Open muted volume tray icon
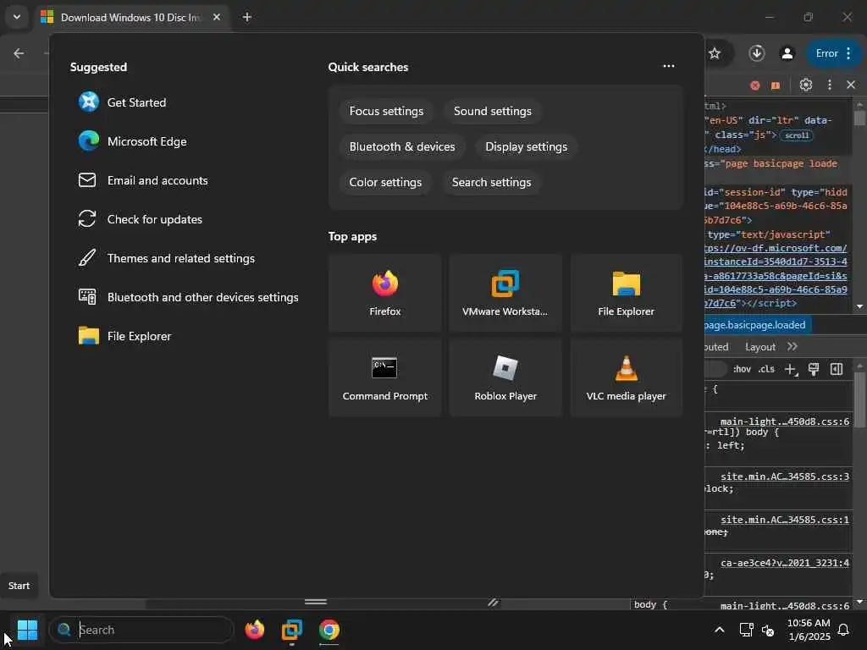Screen dimensions: 867x650 click(768, 630)
